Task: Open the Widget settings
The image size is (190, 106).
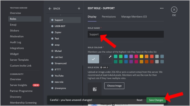Action: (14, 54)
